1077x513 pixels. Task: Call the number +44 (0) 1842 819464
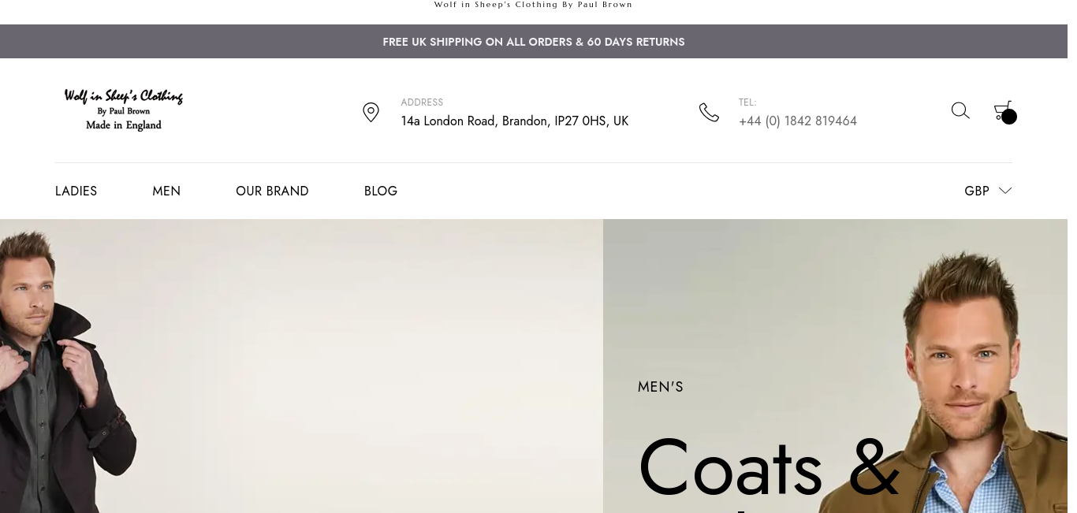(798, 121)
